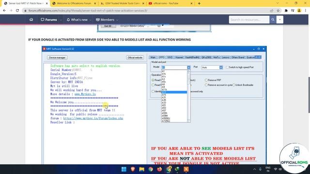Viewport: 310px width, 174px height.
Task: Open the mrtkey.in forum index link
Action: point(93,118)
